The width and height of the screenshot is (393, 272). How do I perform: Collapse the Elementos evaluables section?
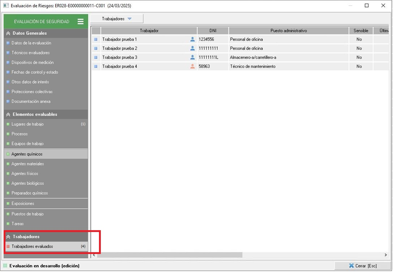8,115
